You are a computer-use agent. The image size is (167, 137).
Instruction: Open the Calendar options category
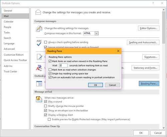point(15,21)
